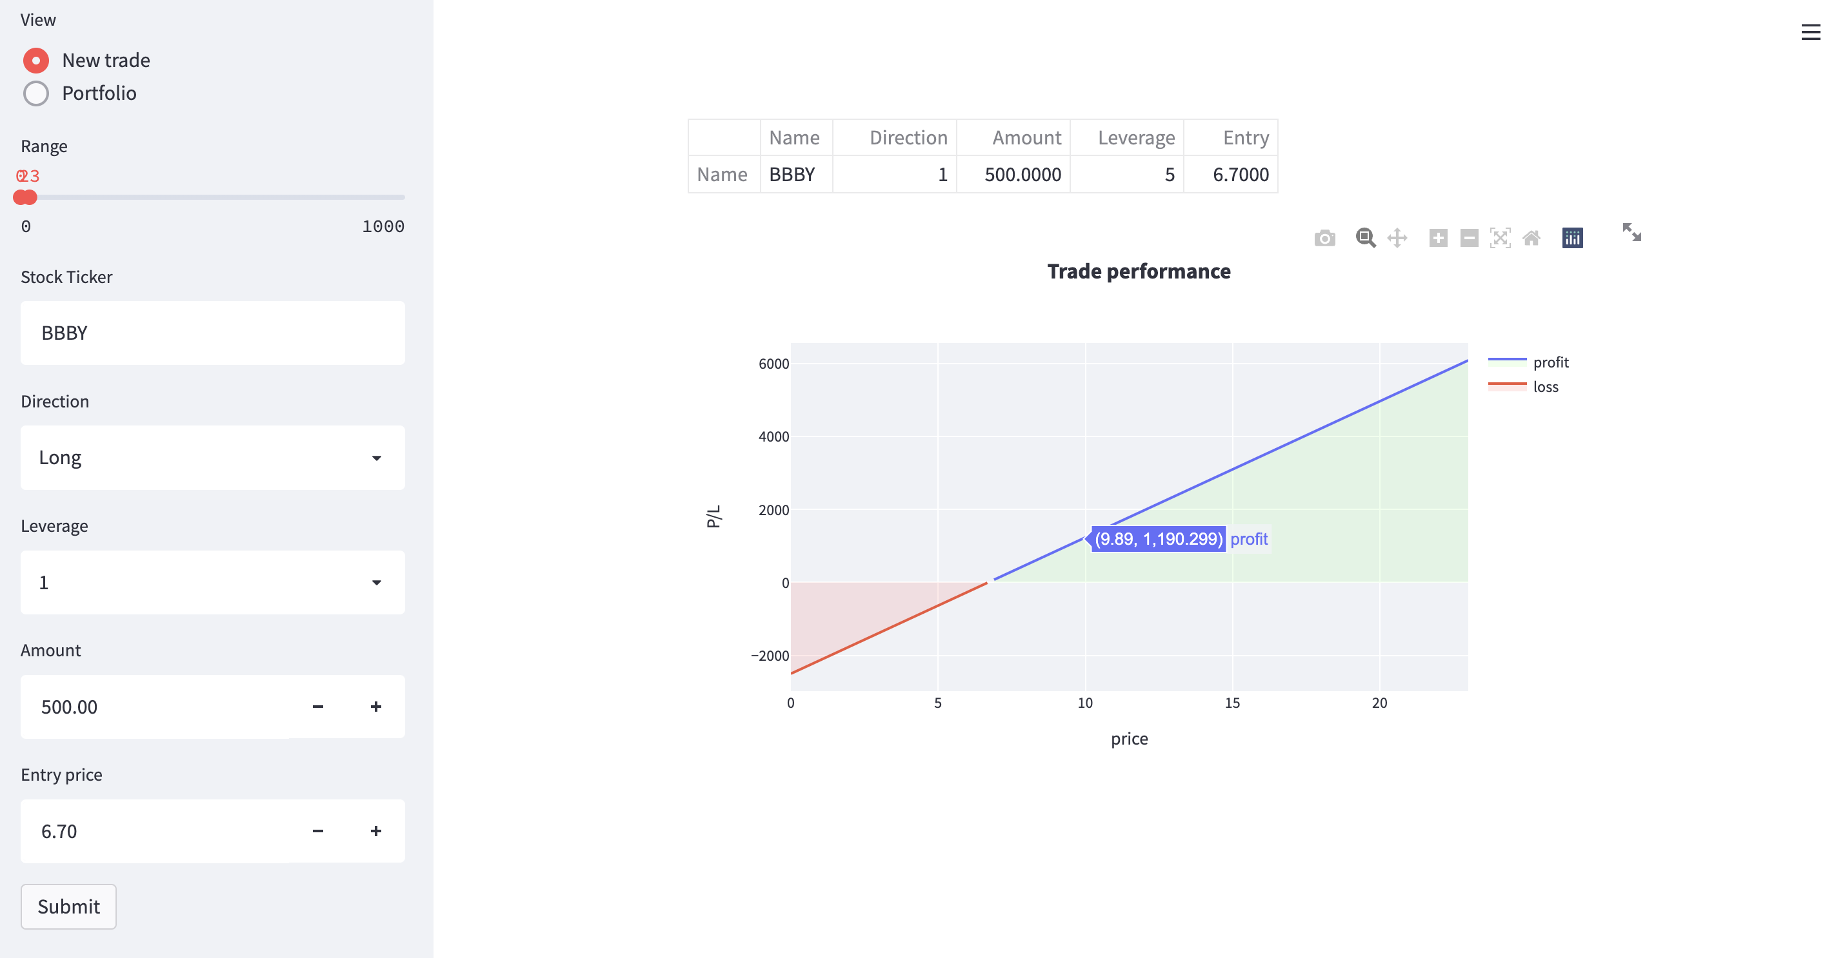Download the chart as a PNG image
Image resolution: width=1845 pixels, height=958 pixels.
coord(1325,238)
